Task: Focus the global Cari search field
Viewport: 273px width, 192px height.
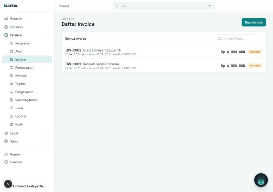Action: point(164,6)
